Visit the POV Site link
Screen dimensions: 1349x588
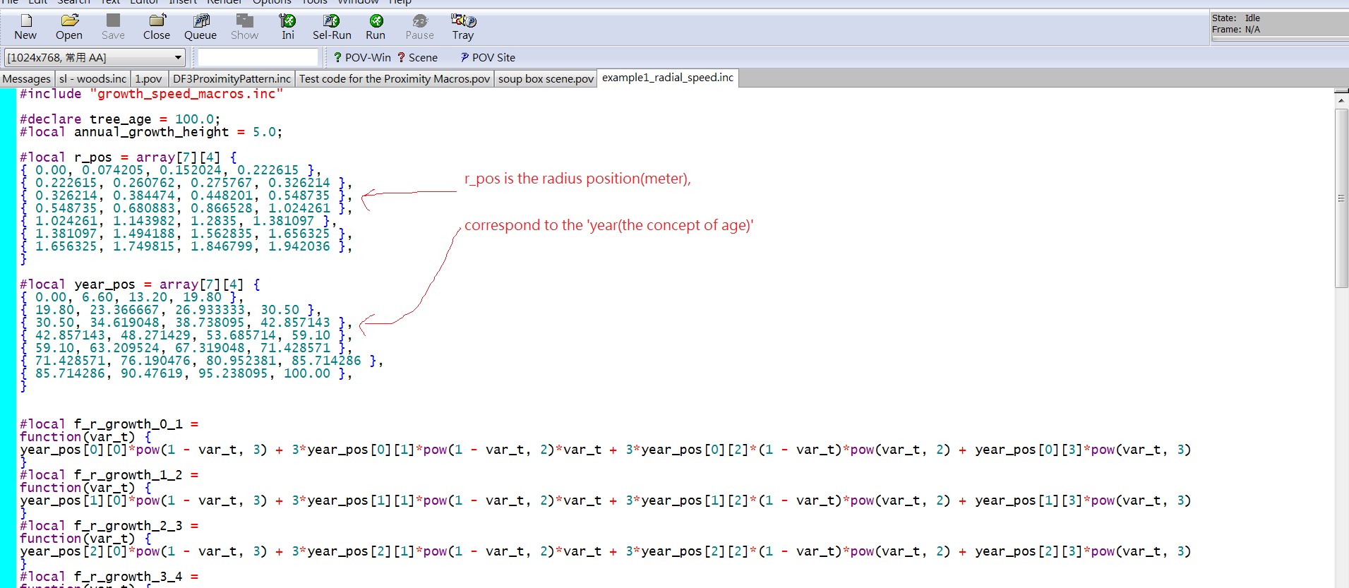[x=488, y=57]
